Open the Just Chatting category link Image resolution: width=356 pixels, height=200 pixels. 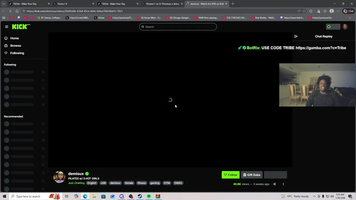[x=76, y=183]
